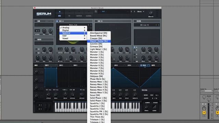The height and width of the screenshot is (123, 219).
Task: Expand the Analog wavetable submenu
Action: click(73, 28)
